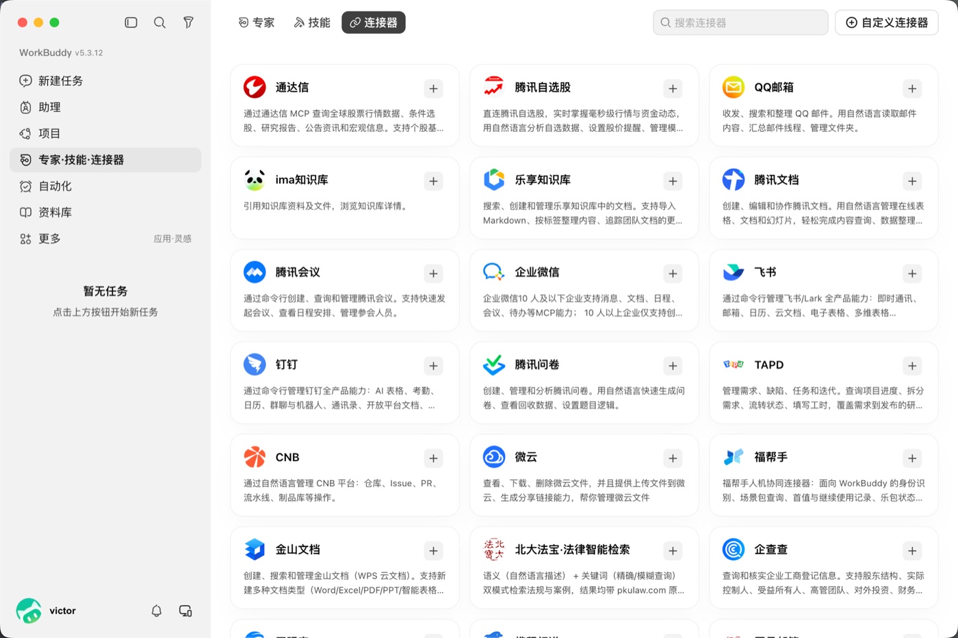Add the 钉钉 connector

tap(433, 366)
